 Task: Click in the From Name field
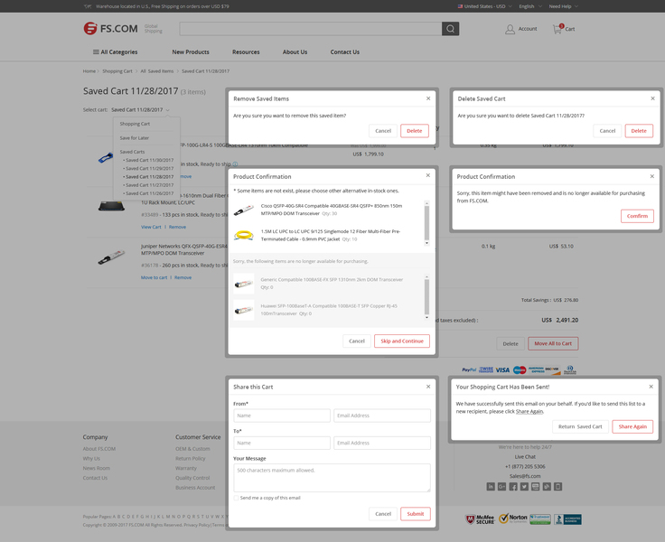tap(282, 416)
